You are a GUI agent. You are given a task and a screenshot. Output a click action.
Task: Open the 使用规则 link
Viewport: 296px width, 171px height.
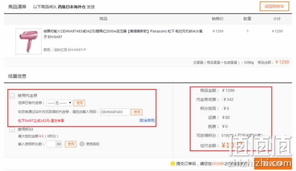pyautogui.click(x=92, y=144)
